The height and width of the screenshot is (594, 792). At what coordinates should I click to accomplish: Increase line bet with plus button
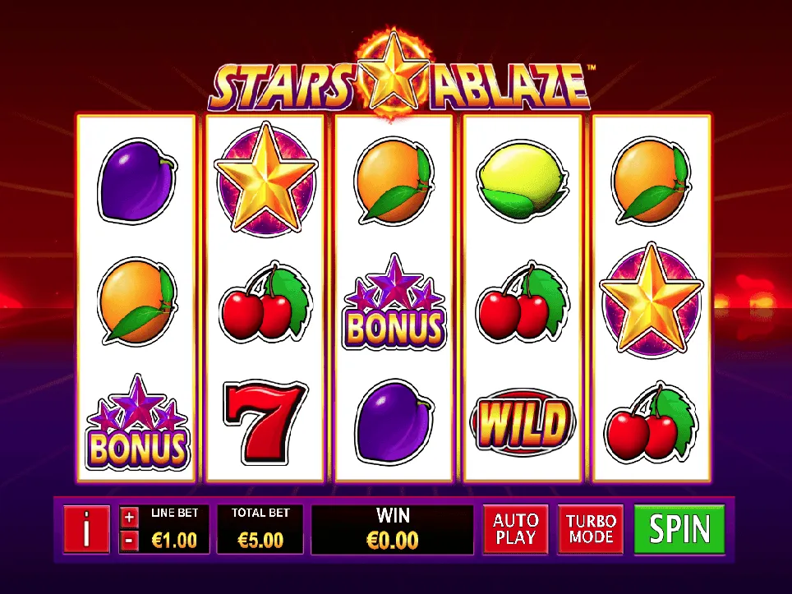129,518
